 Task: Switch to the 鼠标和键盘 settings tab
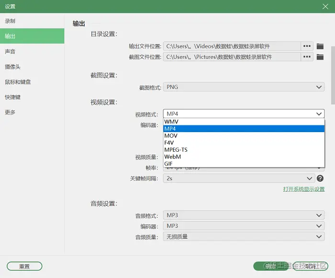click(32, 82)
